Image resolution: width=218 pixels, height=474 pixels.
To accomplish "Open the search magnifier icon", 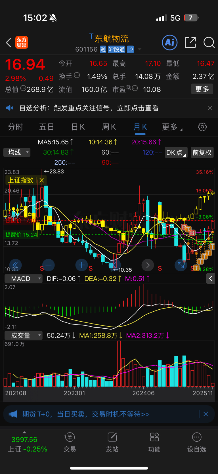I will tap(209, 43).
